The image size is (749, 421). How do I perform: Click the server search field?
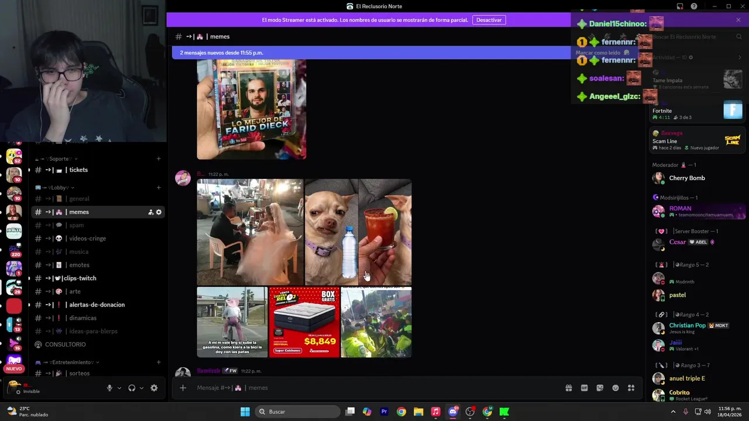(696, 37)
